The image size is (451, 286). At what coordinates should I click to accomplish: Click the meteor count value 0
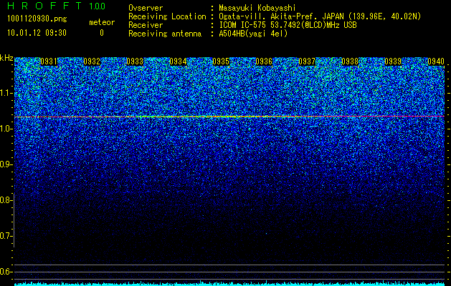[x=102, y=33]
